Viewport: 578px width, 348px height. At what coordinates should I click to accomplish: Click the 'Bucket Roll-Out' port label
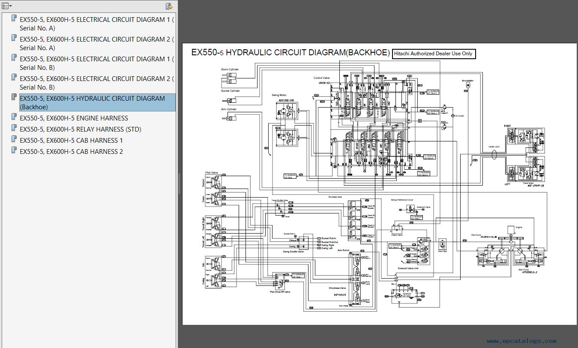(x=330, y=242)
